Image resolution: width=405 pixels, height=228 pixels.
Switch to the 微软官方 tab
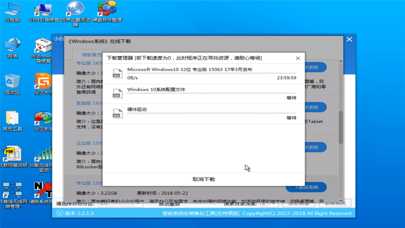tap(92, 55)
